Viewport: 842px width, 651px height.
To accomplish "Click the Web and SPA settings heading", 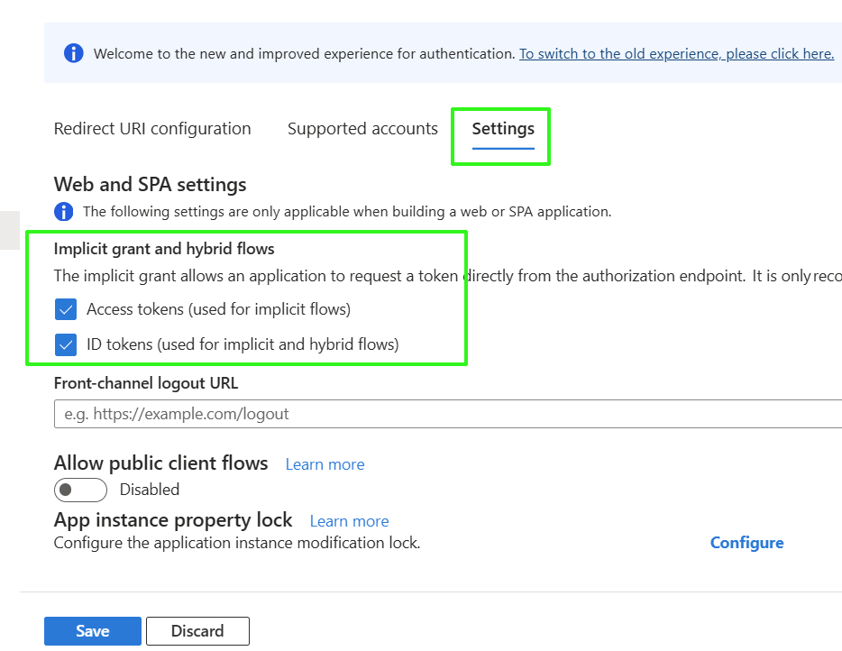I will pyautogui.click(x=151, y=185).
